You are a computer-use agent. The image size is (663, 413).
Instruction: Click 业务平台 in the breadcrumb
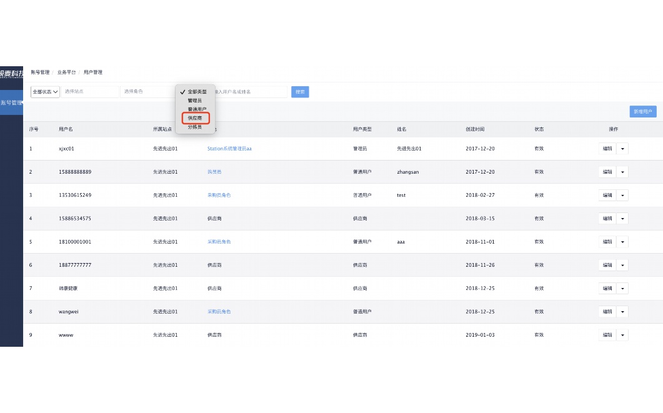point(66,72)
